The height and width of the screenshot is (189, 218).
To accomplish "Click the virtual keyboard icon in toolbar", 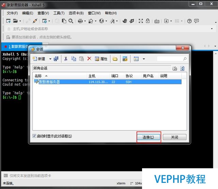I will [157, 21].
